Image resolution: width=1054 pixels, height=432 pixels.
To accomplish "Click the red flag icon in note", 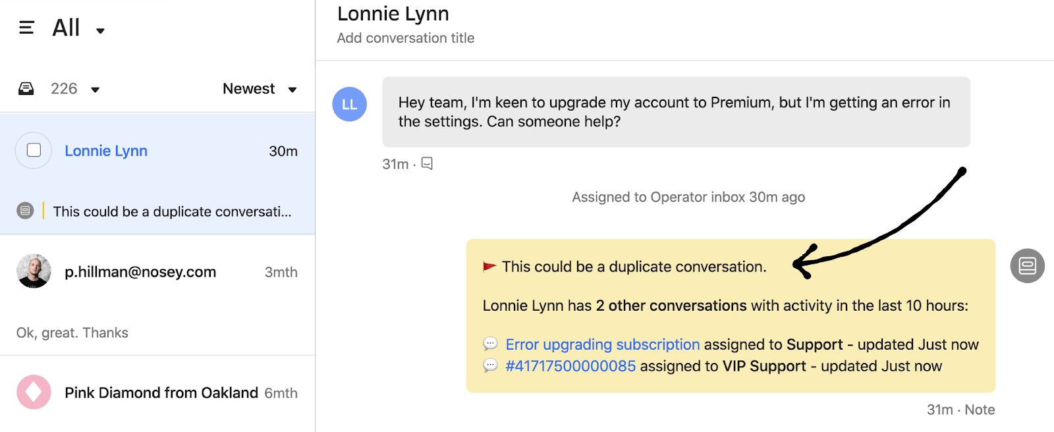I will tap(489, 267).
